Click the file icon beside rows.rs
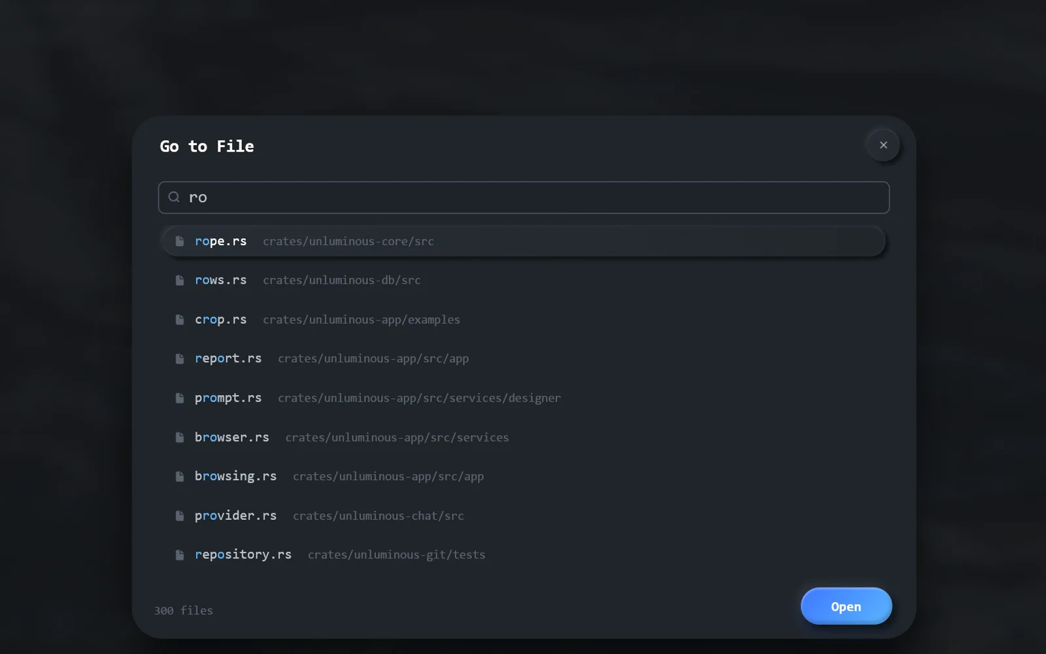Image resolution: width=1046 pixels, height=654 pixels. (x=180, y=281)
